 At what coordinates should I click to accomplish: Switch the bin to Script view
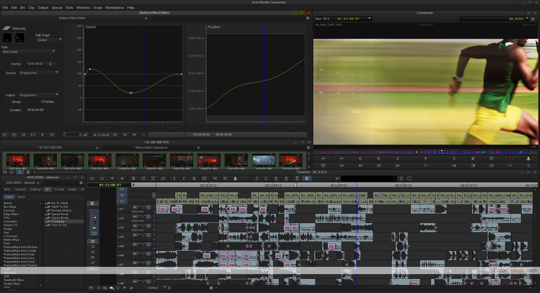point(28,172)
